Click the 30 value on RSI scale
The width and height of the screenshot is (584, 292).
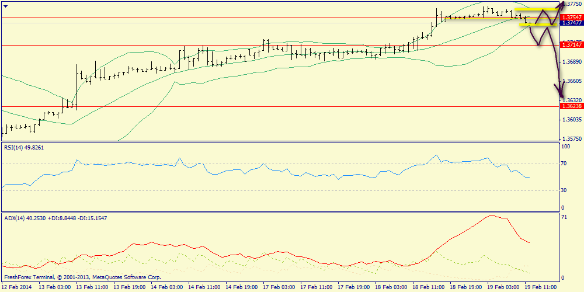tap(564, 190)
